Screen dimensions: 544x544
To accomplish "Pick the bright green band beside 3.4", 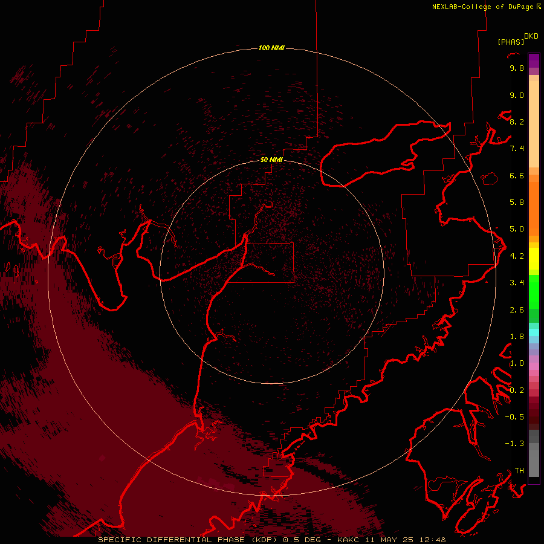I will tap(534, 292).
